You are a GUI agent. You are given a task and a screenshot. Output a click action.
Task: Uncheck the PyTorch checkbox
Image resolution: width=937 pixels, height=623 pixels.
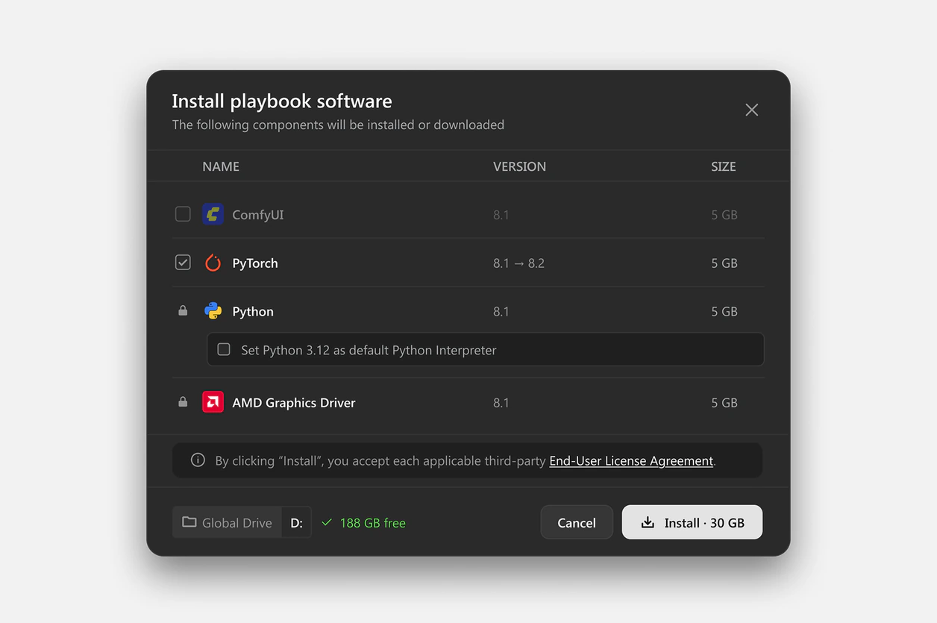point(183,263)
